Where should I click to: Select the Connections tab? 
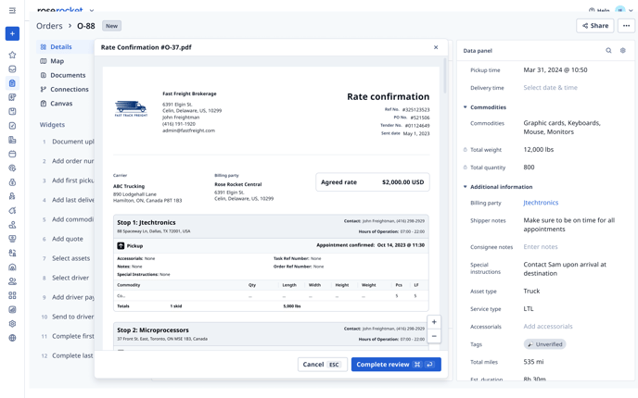point(69,90)
